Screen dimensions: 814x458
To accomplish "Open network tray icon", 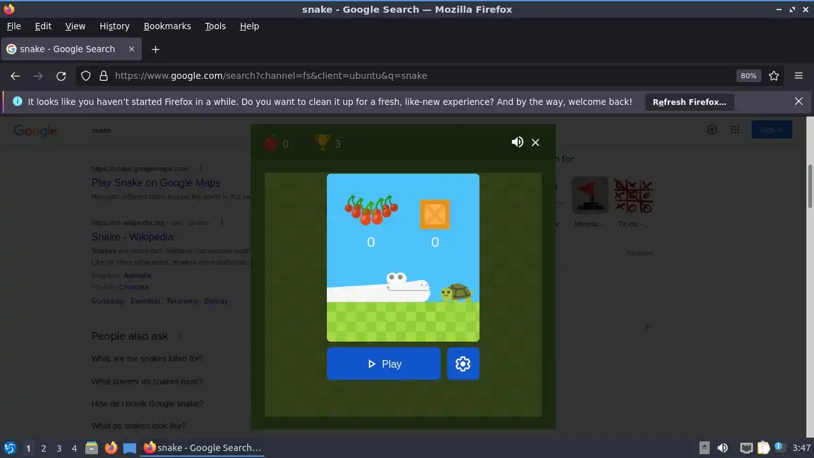I will click(x=747, y=448).
